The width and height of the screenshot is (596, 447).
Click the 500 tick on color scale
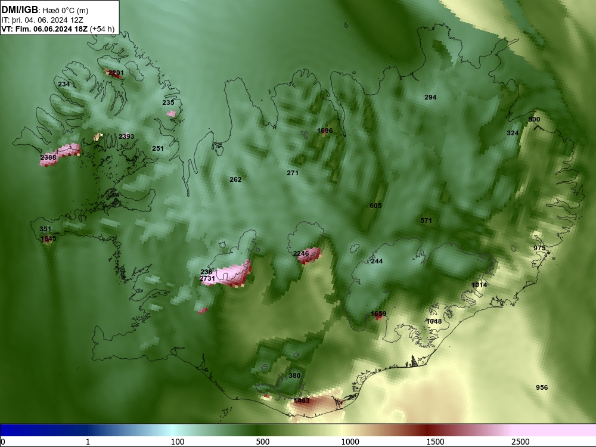tap(263, 442)
